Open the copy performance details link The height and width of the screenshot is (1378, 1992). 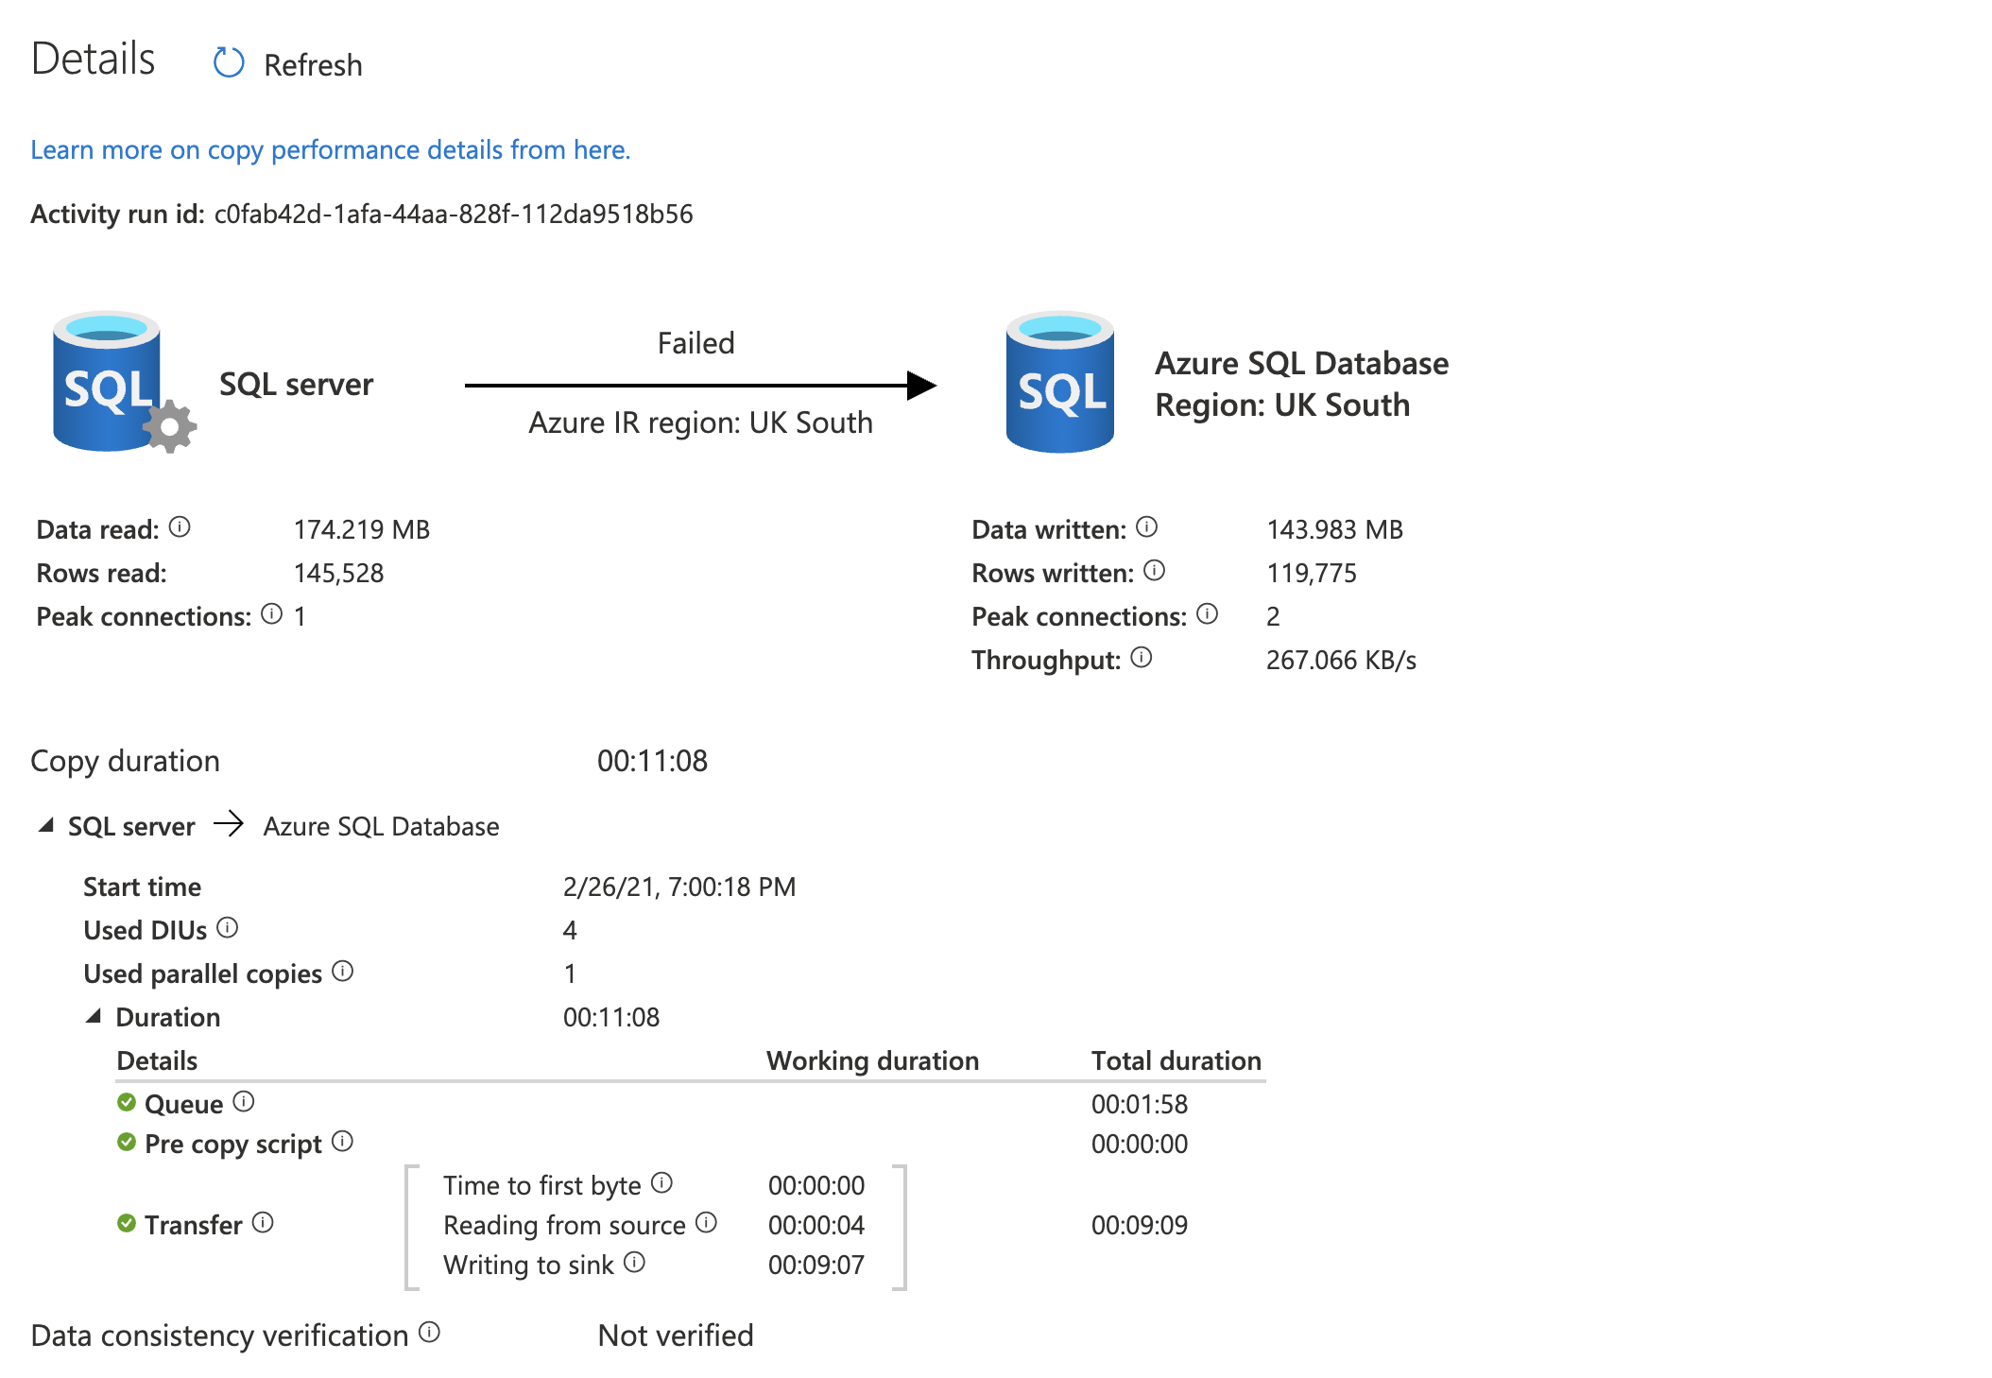(330, 149)
